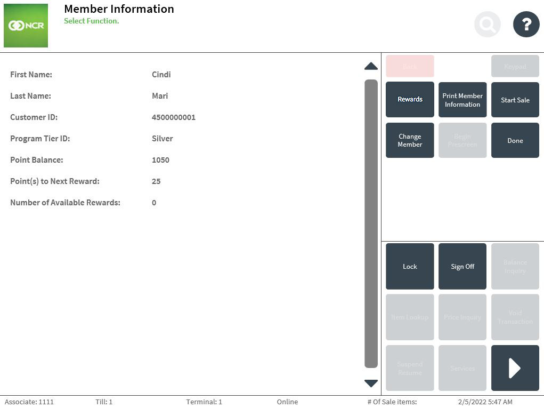Screen dimensions: 544x408
Task: Open the Keypad
Action: 515,66
